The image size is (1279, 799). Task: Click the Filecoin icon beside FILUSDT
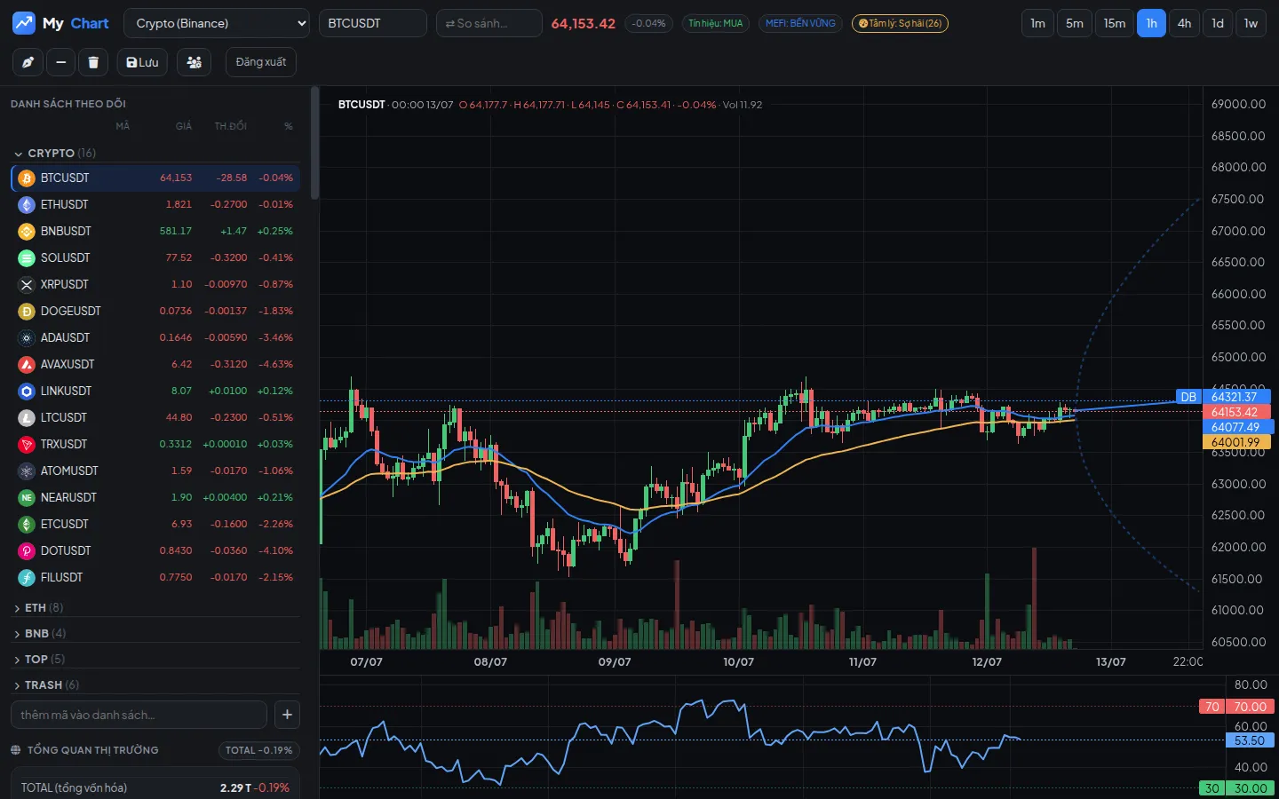tap(27, 577)
